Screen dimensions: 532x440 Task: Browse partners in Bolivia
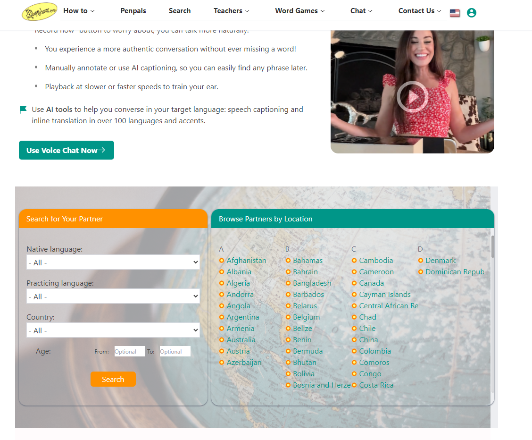(304, 374)
